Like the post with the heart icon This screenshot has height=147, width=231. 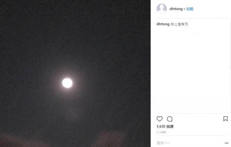click(x=160, y=119)
